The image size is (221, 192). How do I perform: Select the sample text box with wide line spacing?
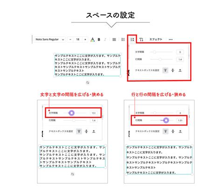pos(159,160)
